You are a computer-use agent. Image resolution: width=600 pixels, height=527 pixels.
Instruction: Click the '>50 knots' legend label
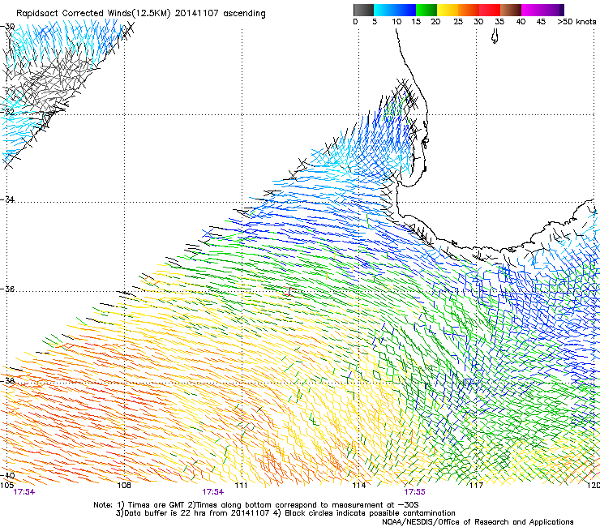[x=576, y=22]
